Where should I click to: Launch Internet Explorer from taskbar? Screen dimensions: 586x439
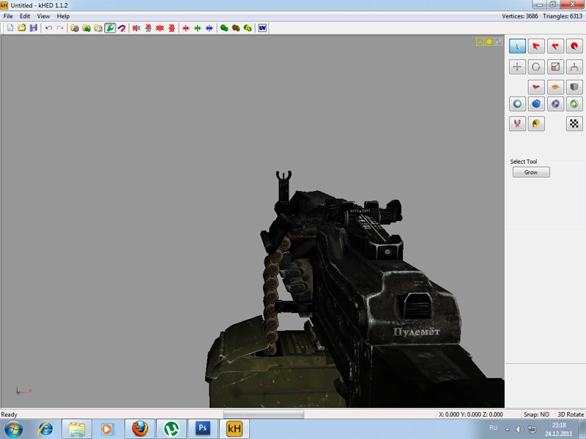tap(45, 429)
